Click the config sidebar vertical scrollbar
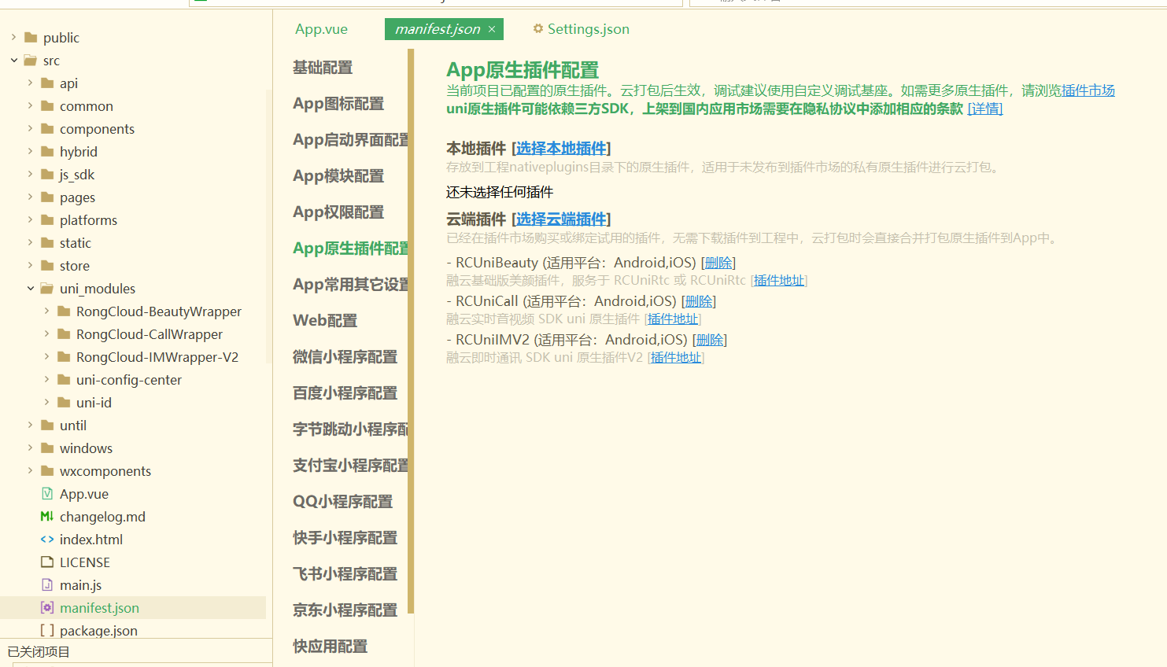This screenshot has width=1167, height=667. point(411,330)
